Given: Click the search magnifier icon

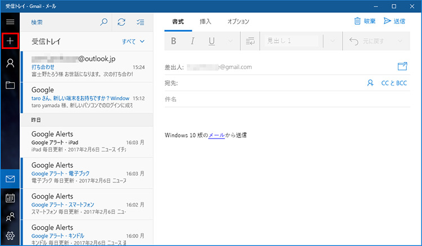Looking at the screenshot, I should pos(104,22).
